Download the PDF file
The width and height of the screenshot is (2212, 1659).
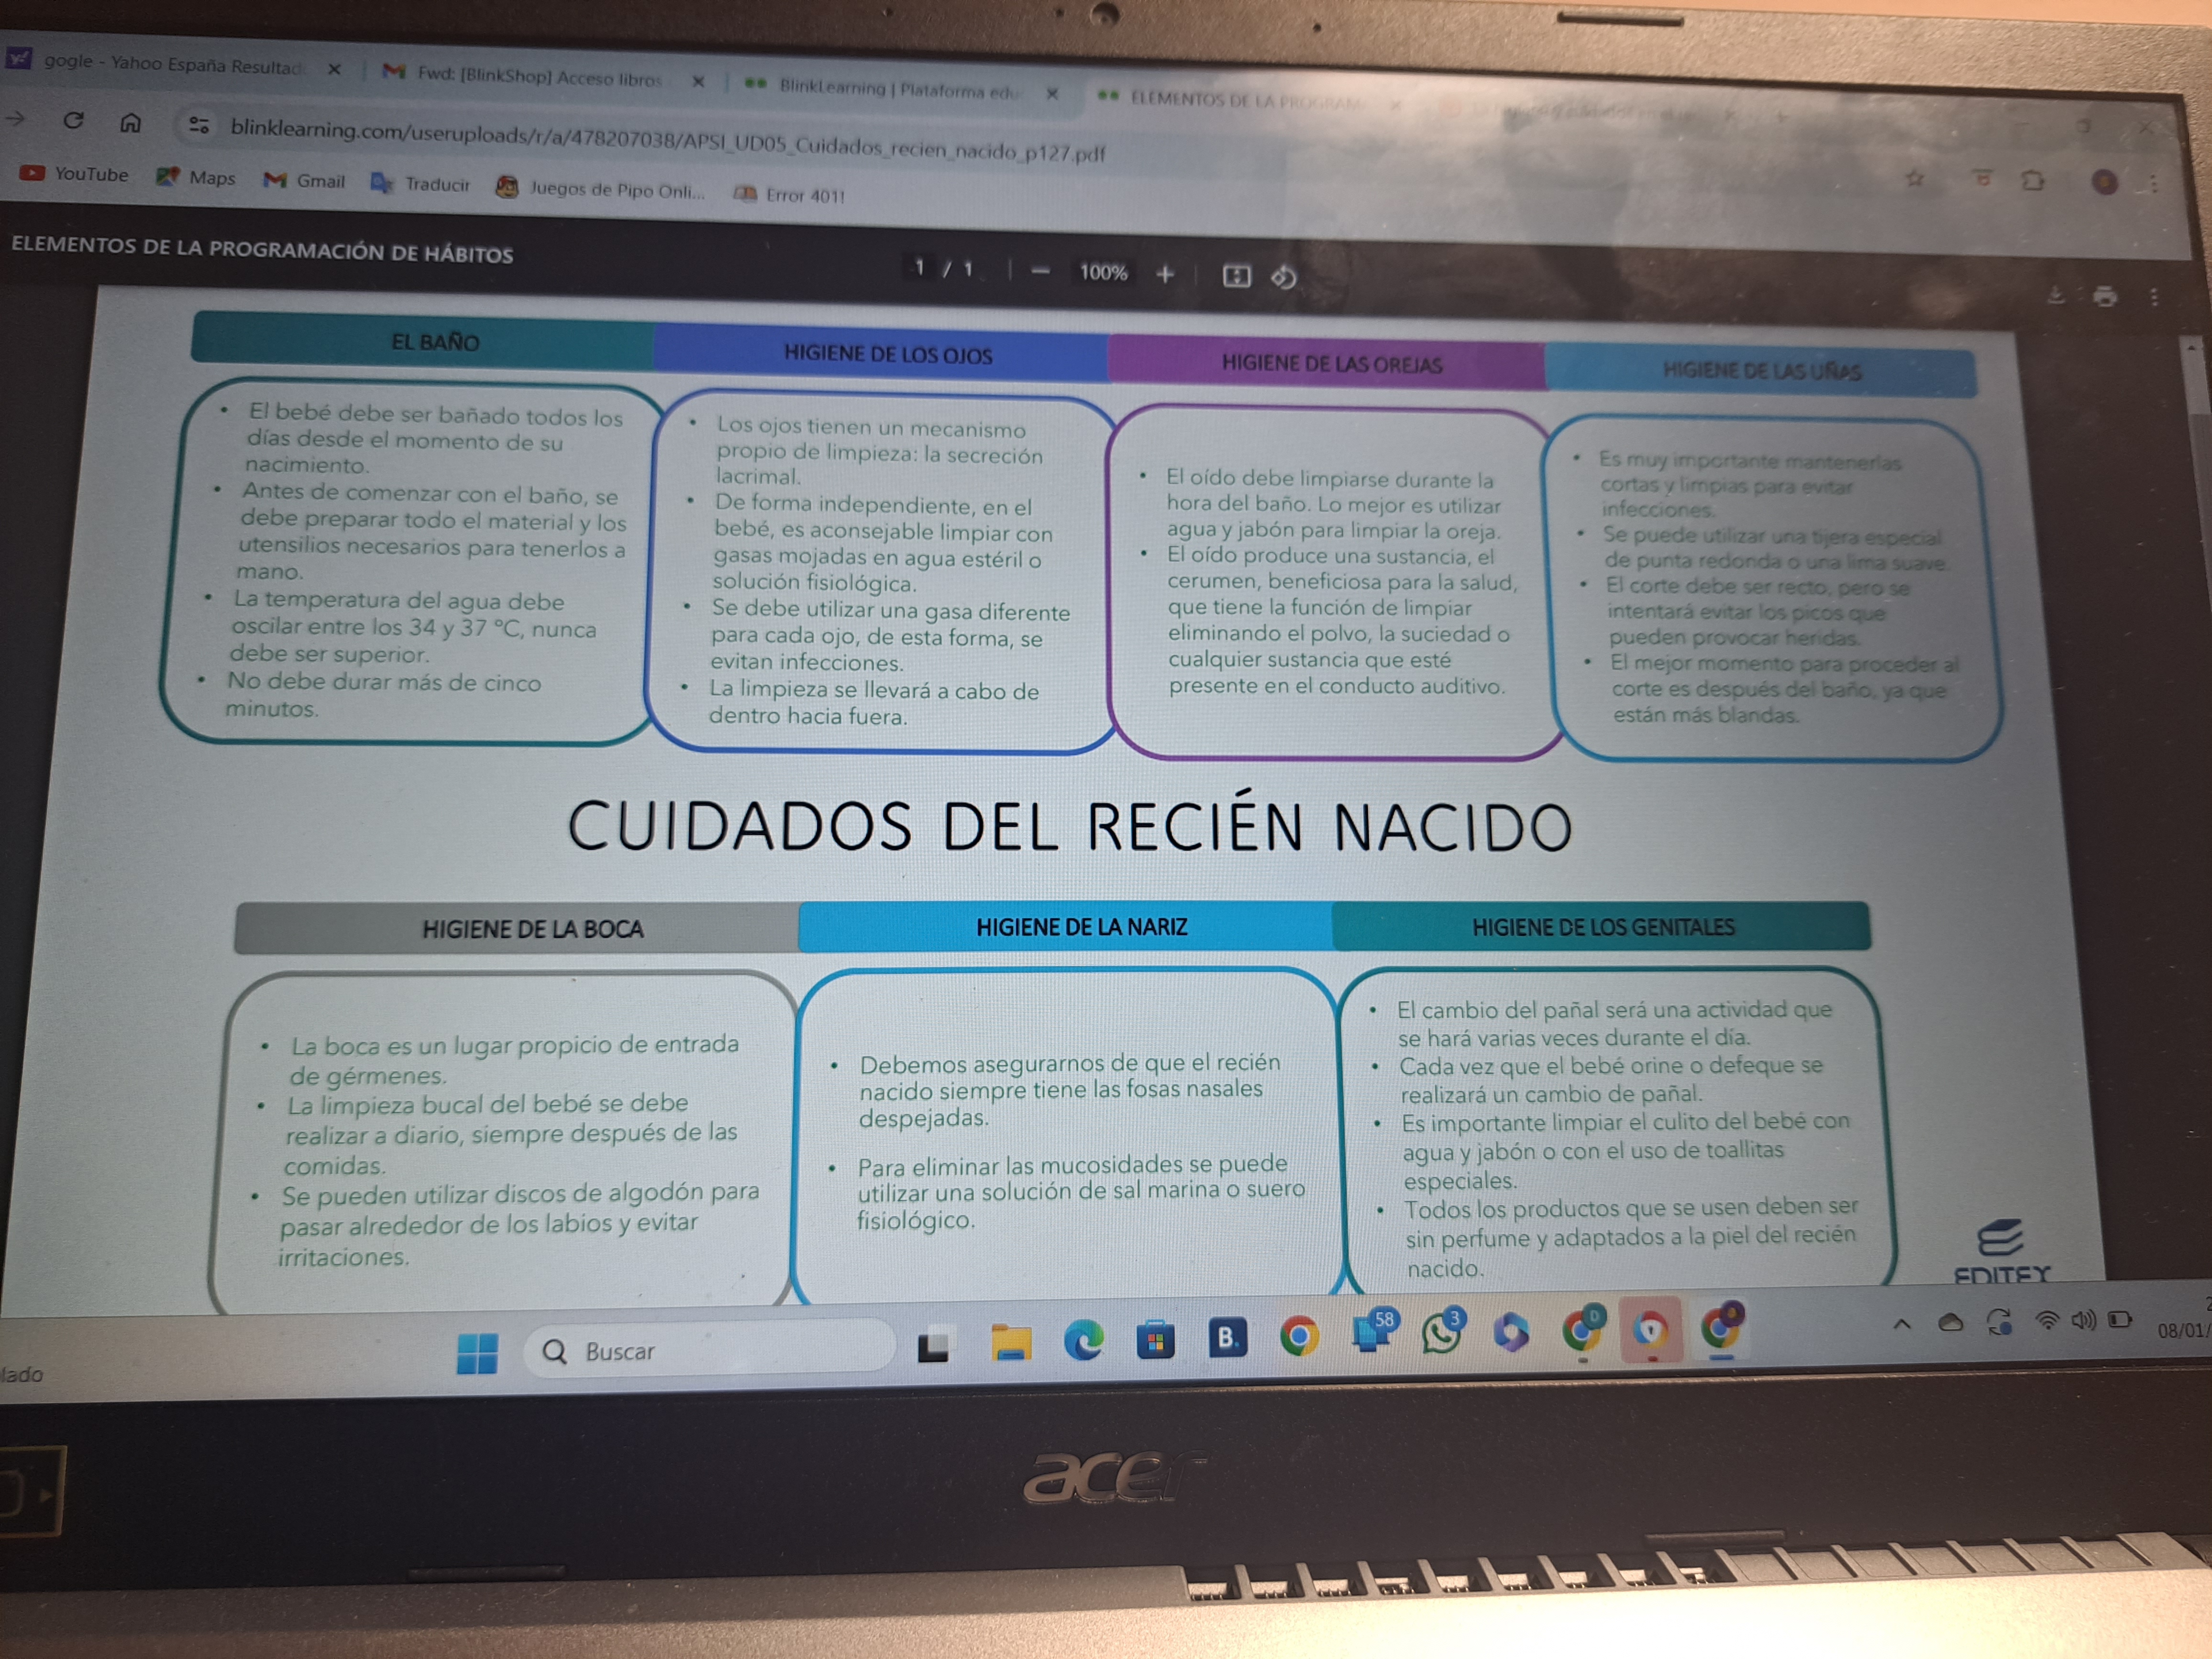point(2056,295)
